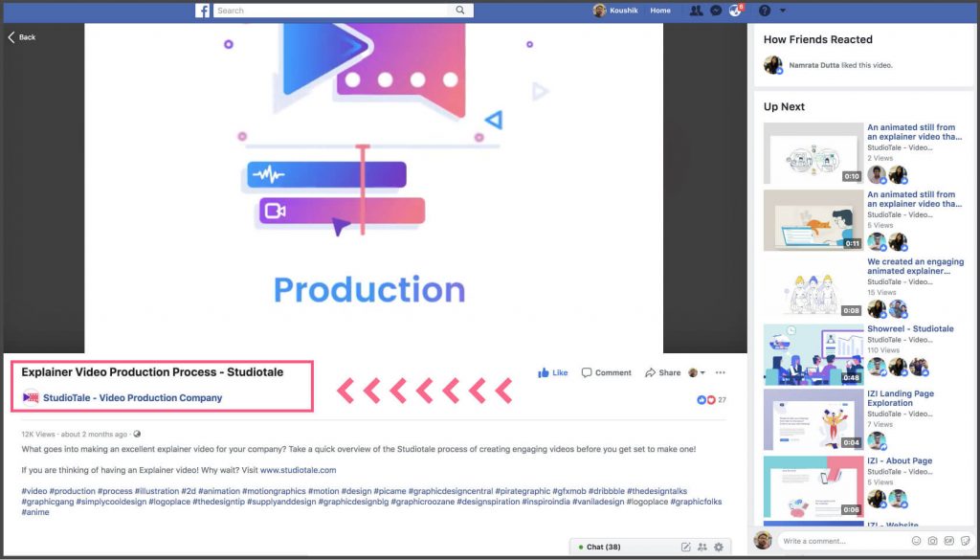The height and width of the screenshot is (560, 980).
Task: Post a GIF with the GIF icon
Action: (948, 541)
